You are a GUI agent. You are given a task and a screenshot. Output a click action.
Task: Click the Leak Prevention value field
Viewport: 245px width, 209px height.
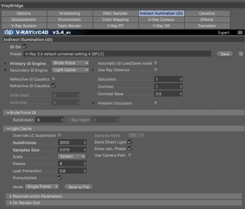72,171
